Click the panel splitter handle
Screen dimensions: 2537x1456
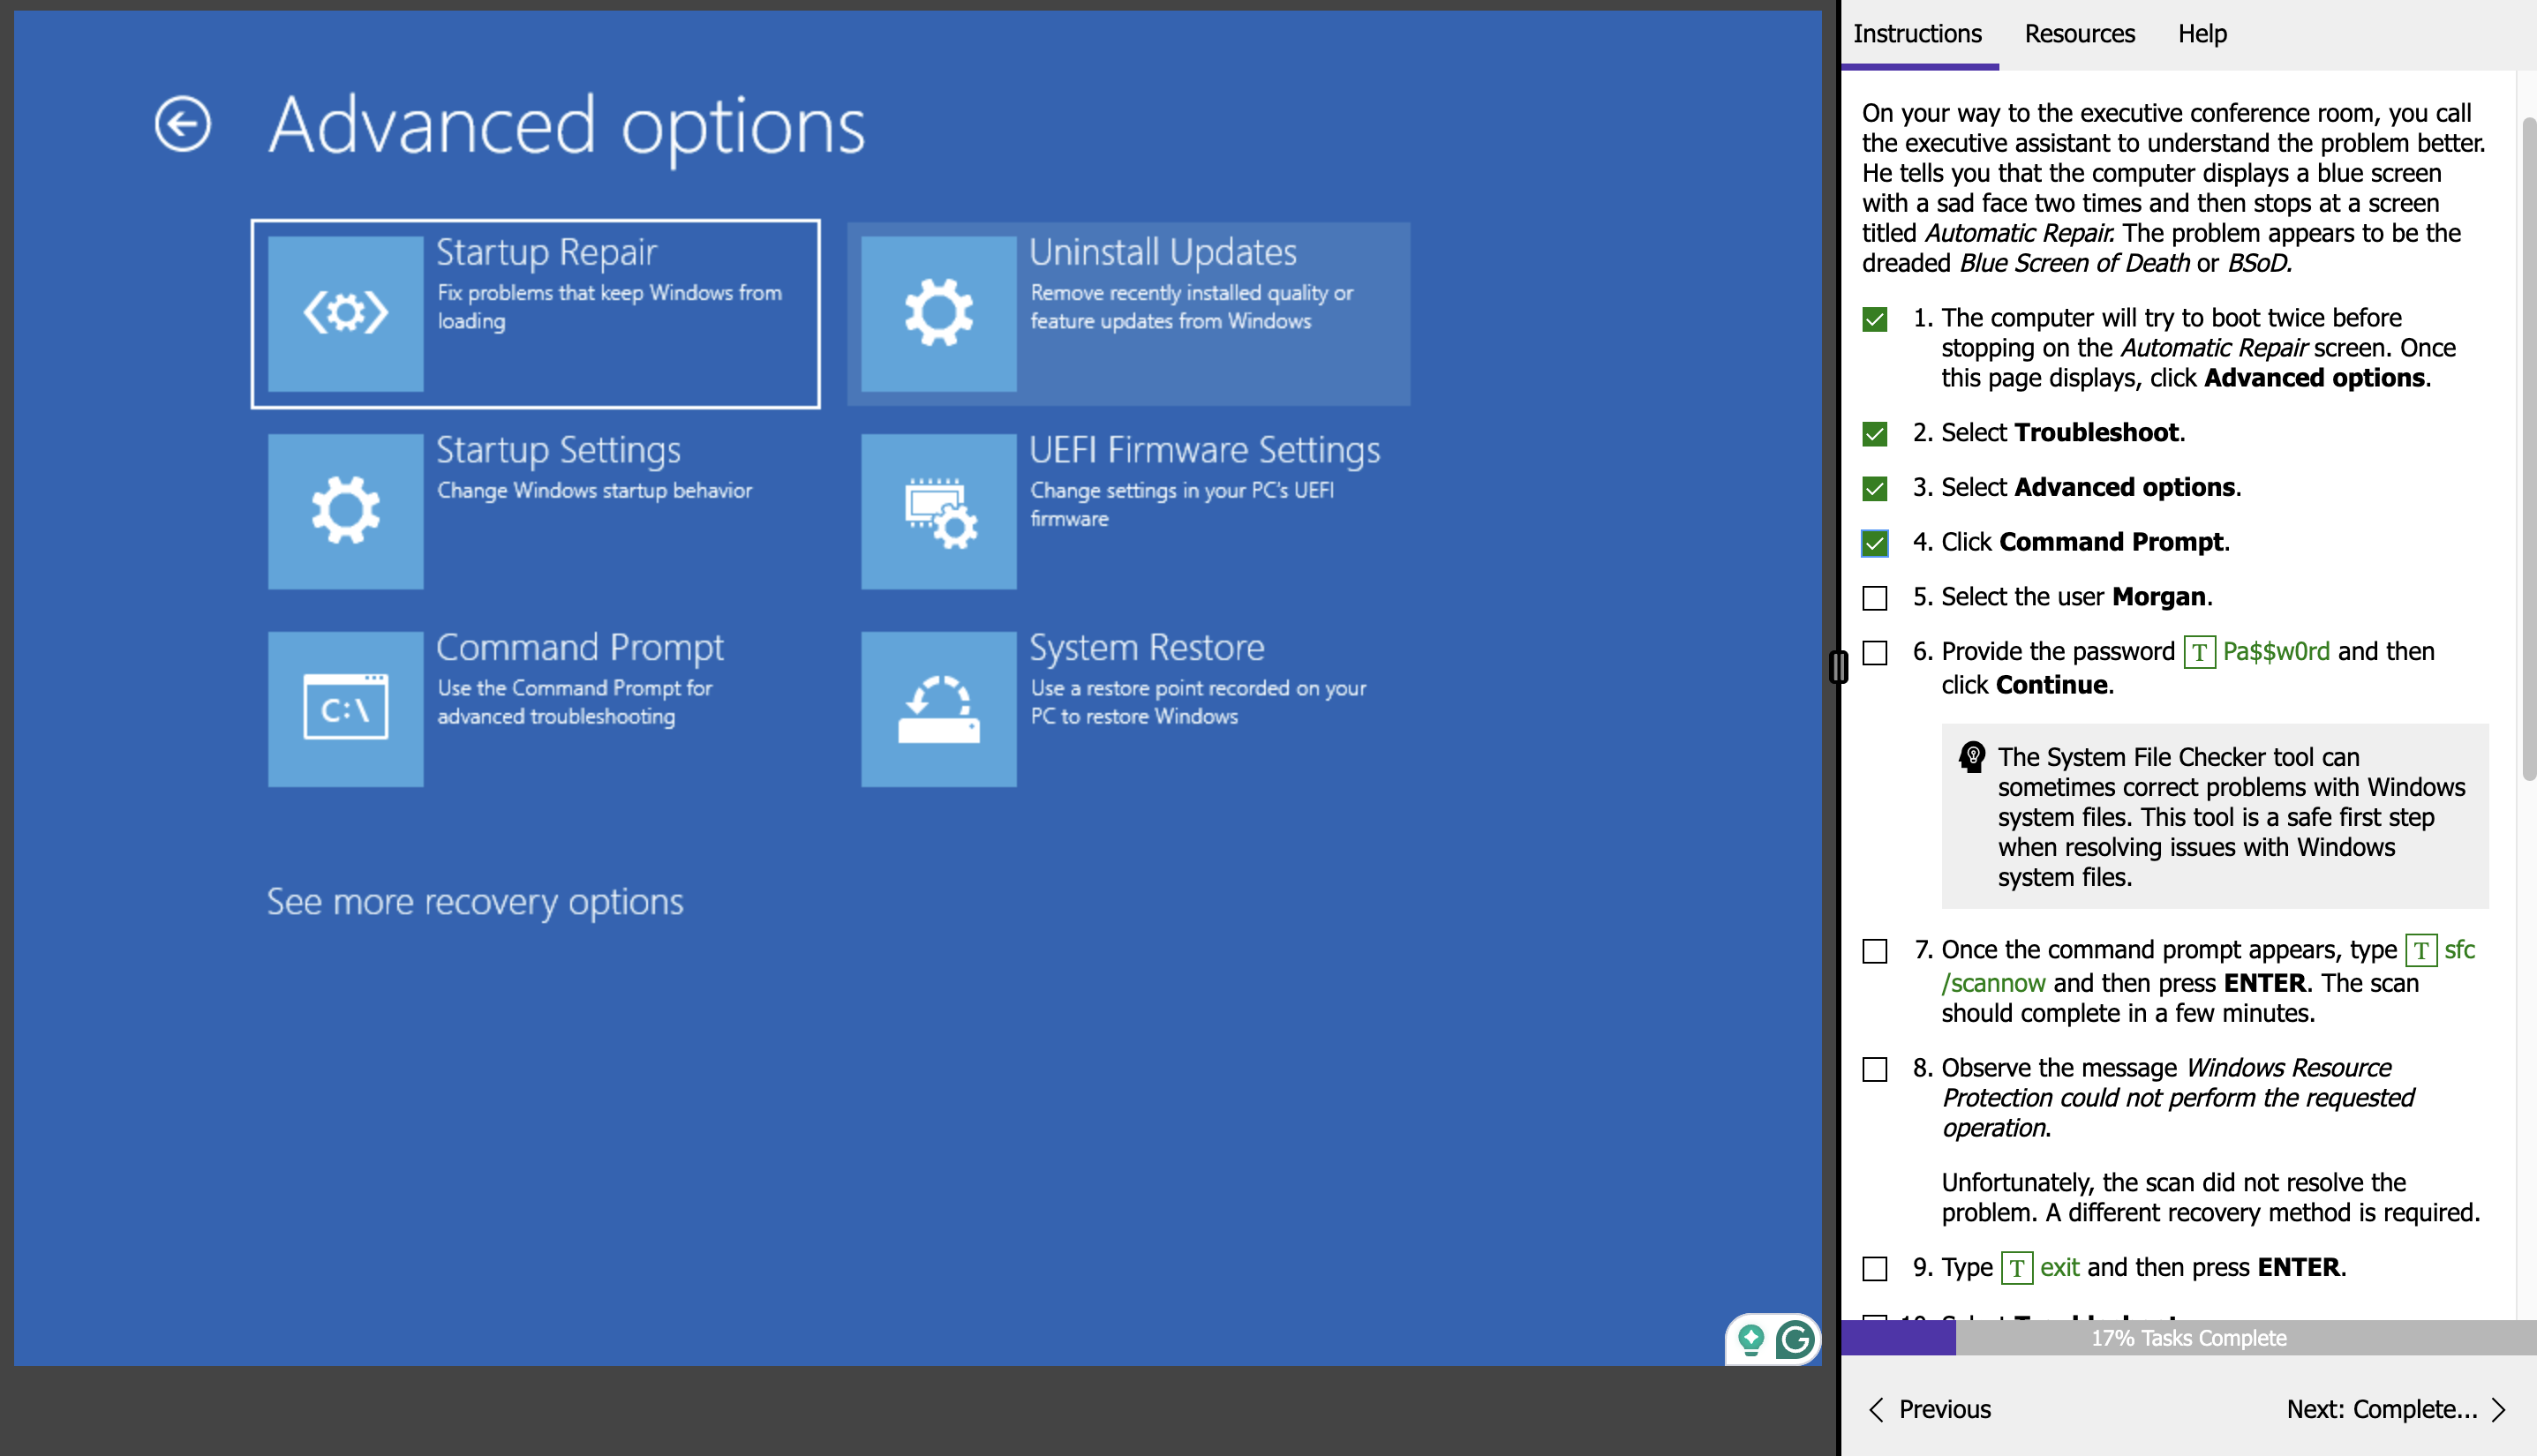pos(1839,666)
